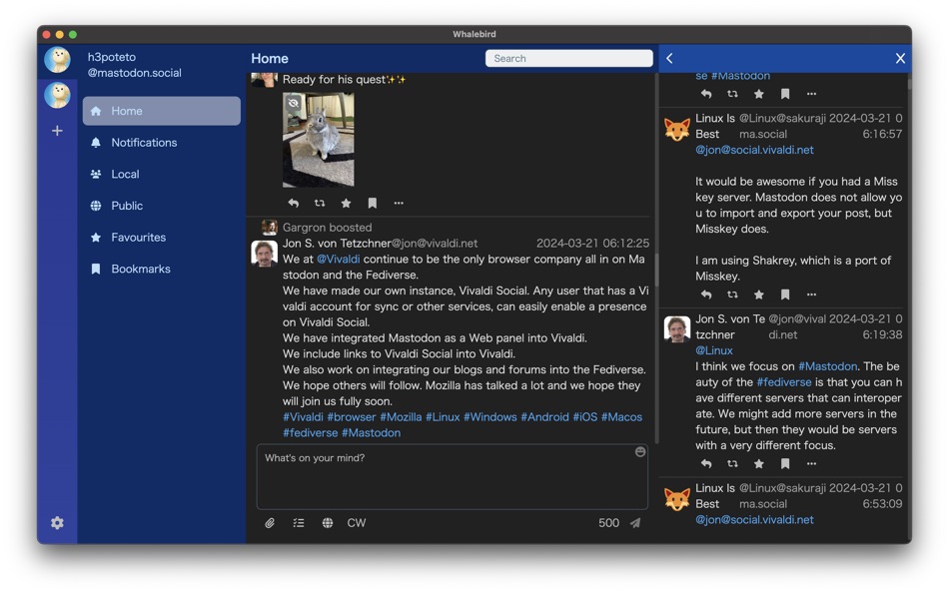Open more options for Misskey post
This screenshot has width=949, height=593.
[x=811, y=295]
